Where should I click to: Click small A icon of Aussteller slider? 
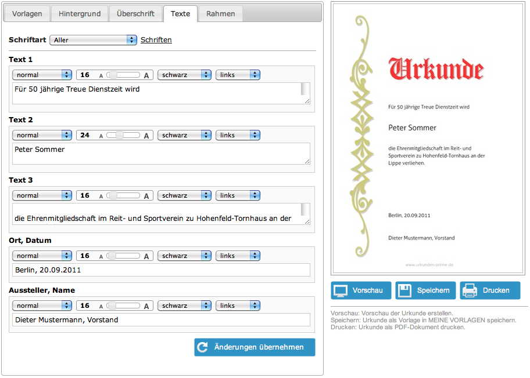(101, 307)
